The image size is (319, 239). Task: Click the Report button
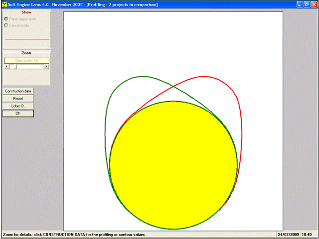tap(18, 99)
